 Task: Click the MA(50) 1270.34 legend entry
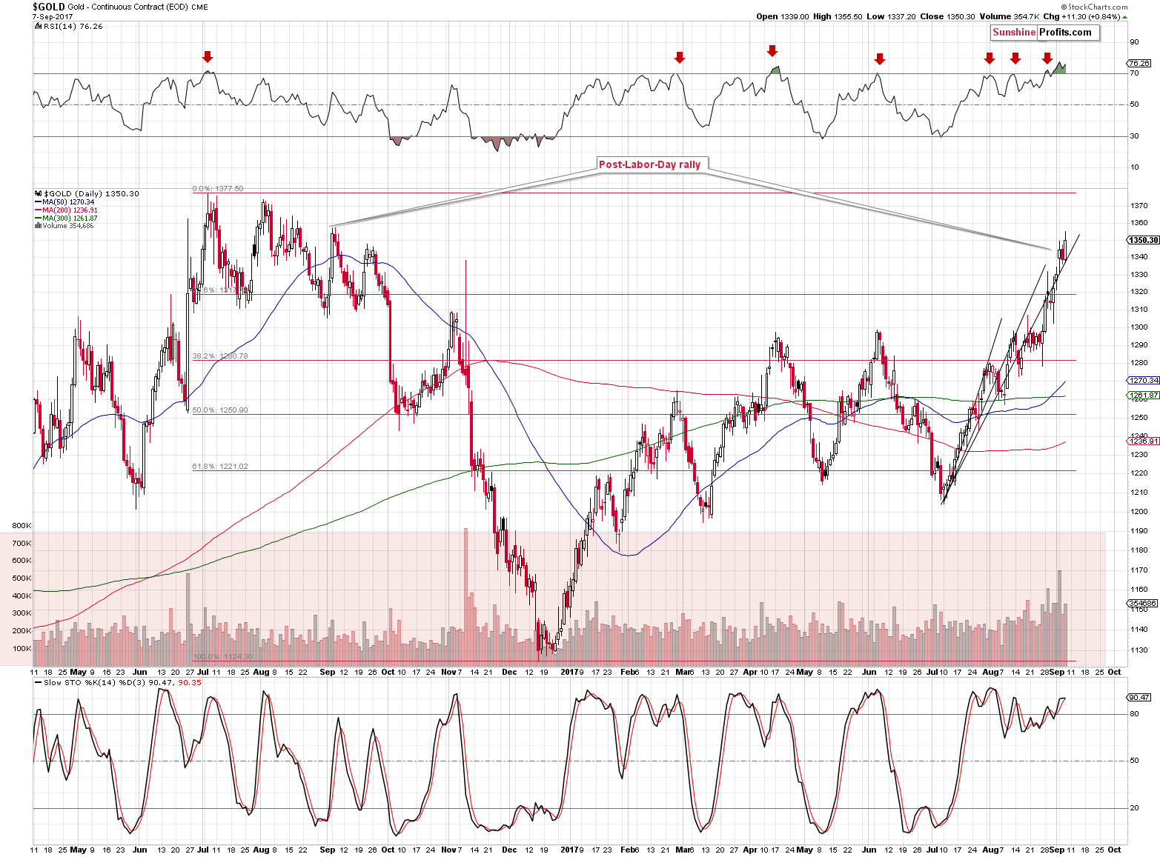click(x=64, y=201)
